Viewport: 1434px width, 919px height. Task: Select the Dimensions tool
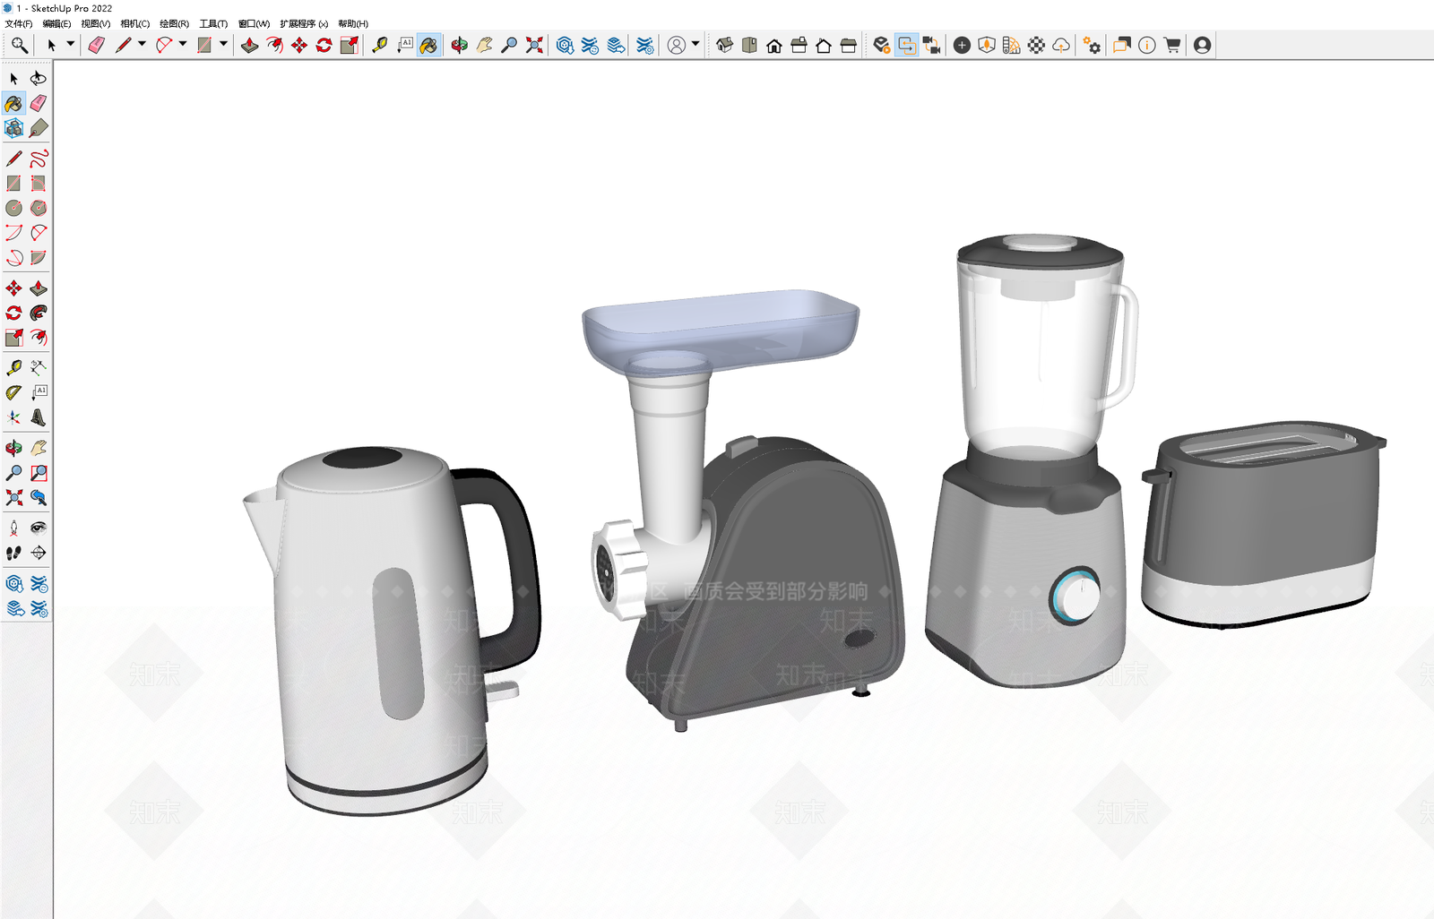click(x=39, y=367)
